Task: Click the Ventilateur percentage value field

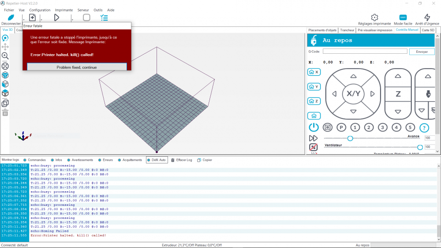Action: point(430,147)
